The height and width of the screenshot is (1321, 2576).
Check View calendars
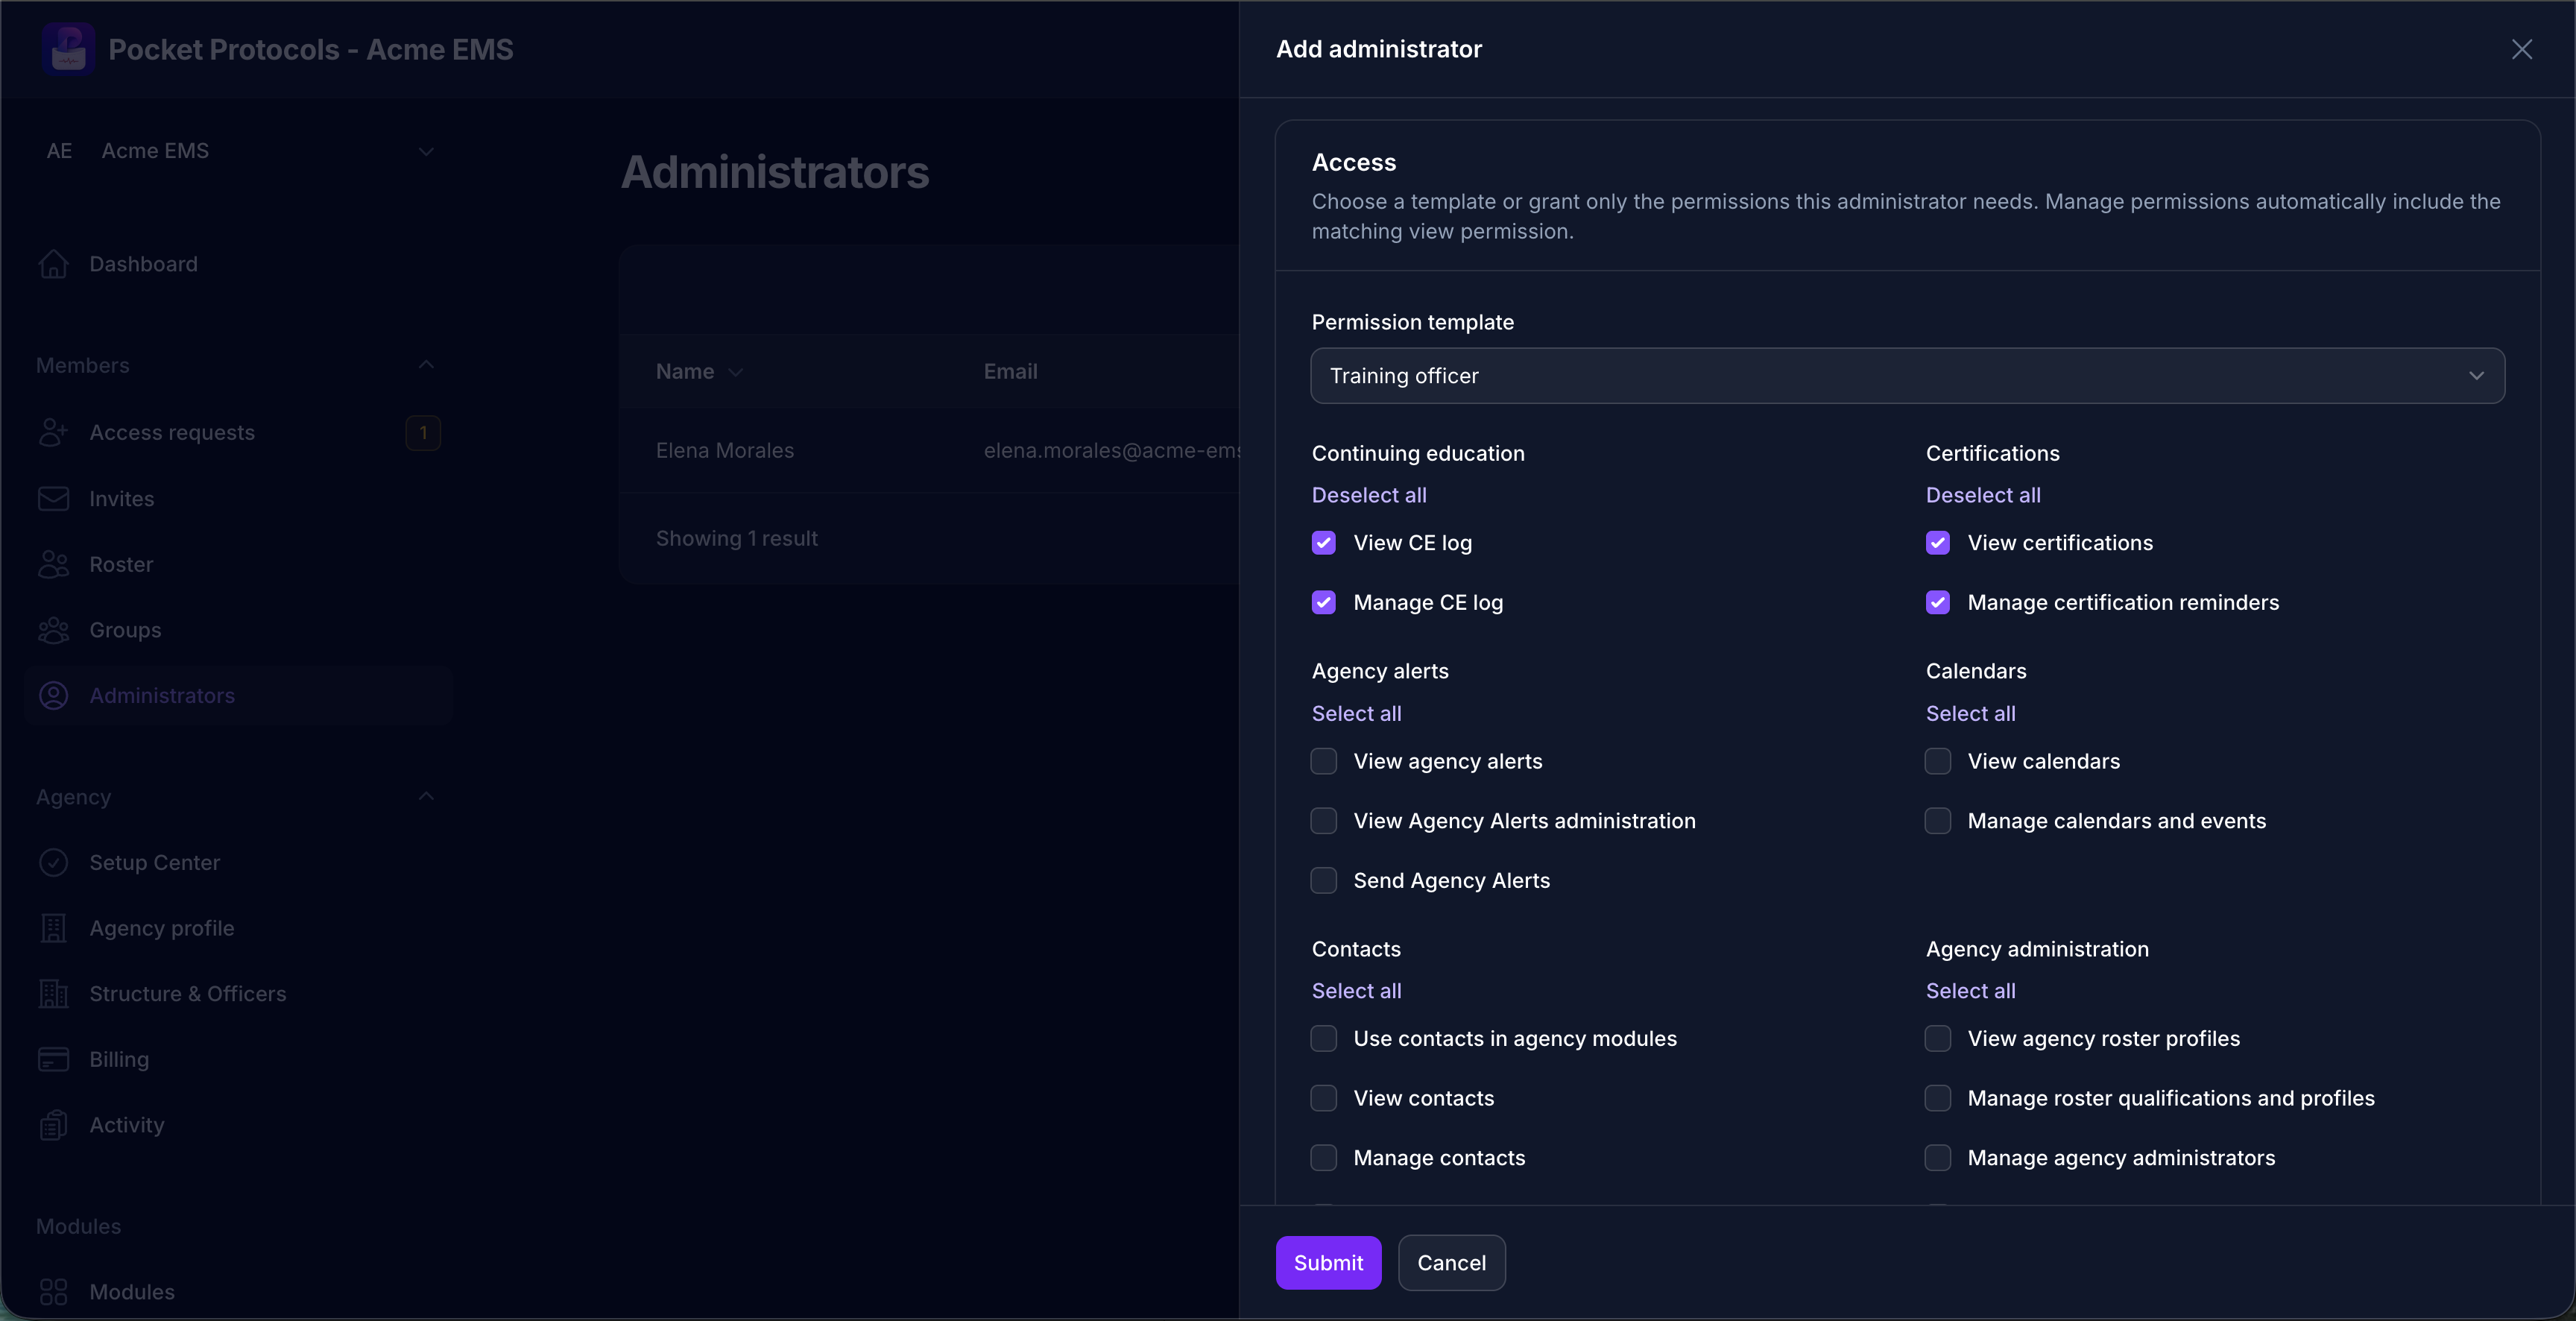[x=1937, y=761]
